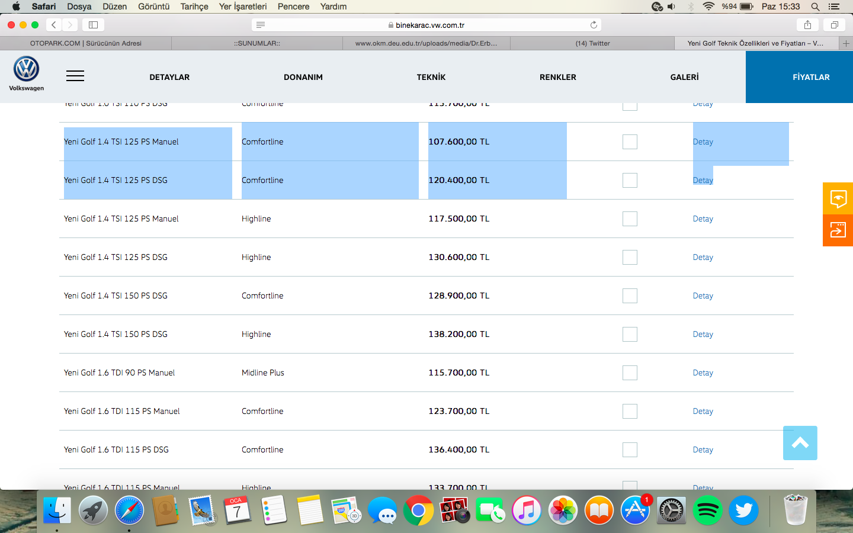Click the binekarac.vw.com.tr address field
Viewport: 853px width, 533px height.
pyautogui.click(x=426, y=25)
